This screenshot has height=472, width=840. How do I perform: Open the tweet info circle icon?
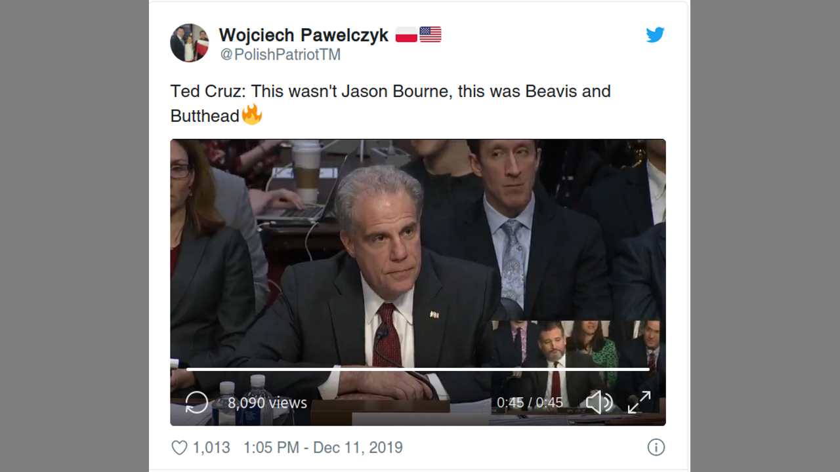(x=656, y=448)
